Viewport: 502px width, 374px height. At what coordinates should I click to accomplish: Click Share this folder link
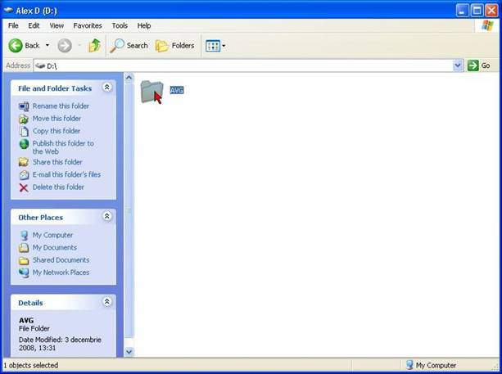[57, 162]
